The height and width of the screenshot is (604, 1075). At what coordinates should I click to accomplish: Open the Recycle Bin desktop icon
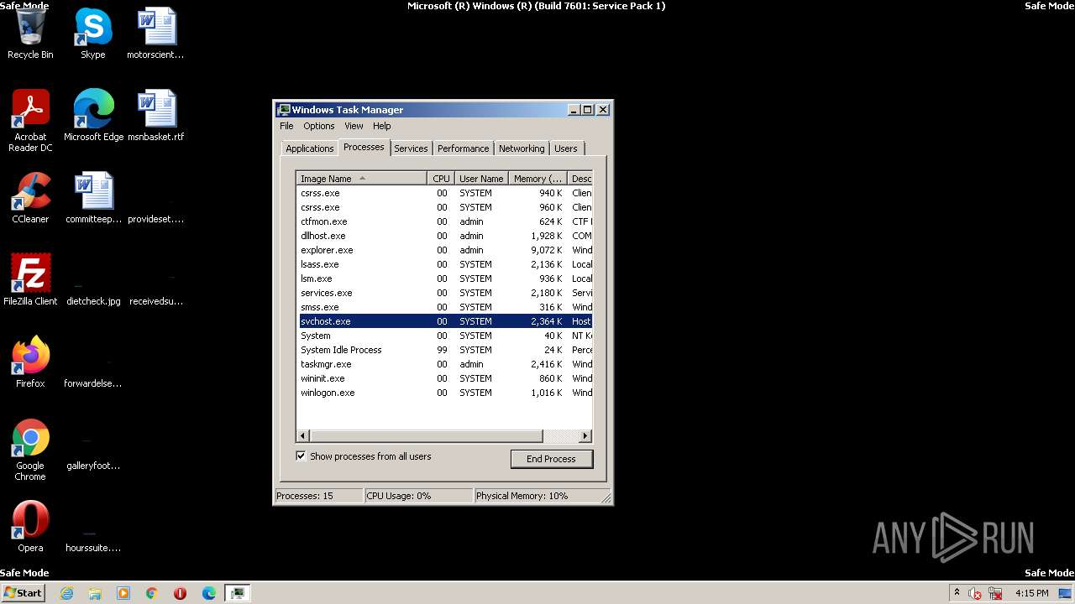click(30, 34)
